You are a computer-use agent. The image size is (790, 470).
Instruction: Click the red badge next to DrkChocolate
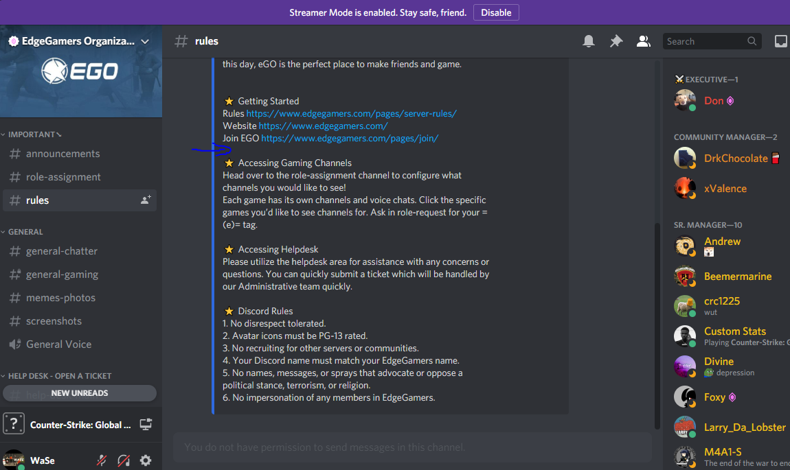pyautogui.click(x=776, y=158)
